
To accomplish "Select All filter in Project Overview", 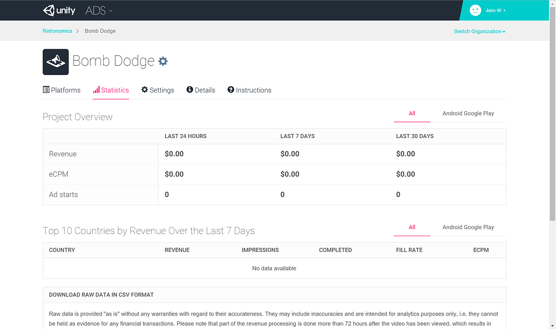I will (412, 113).
